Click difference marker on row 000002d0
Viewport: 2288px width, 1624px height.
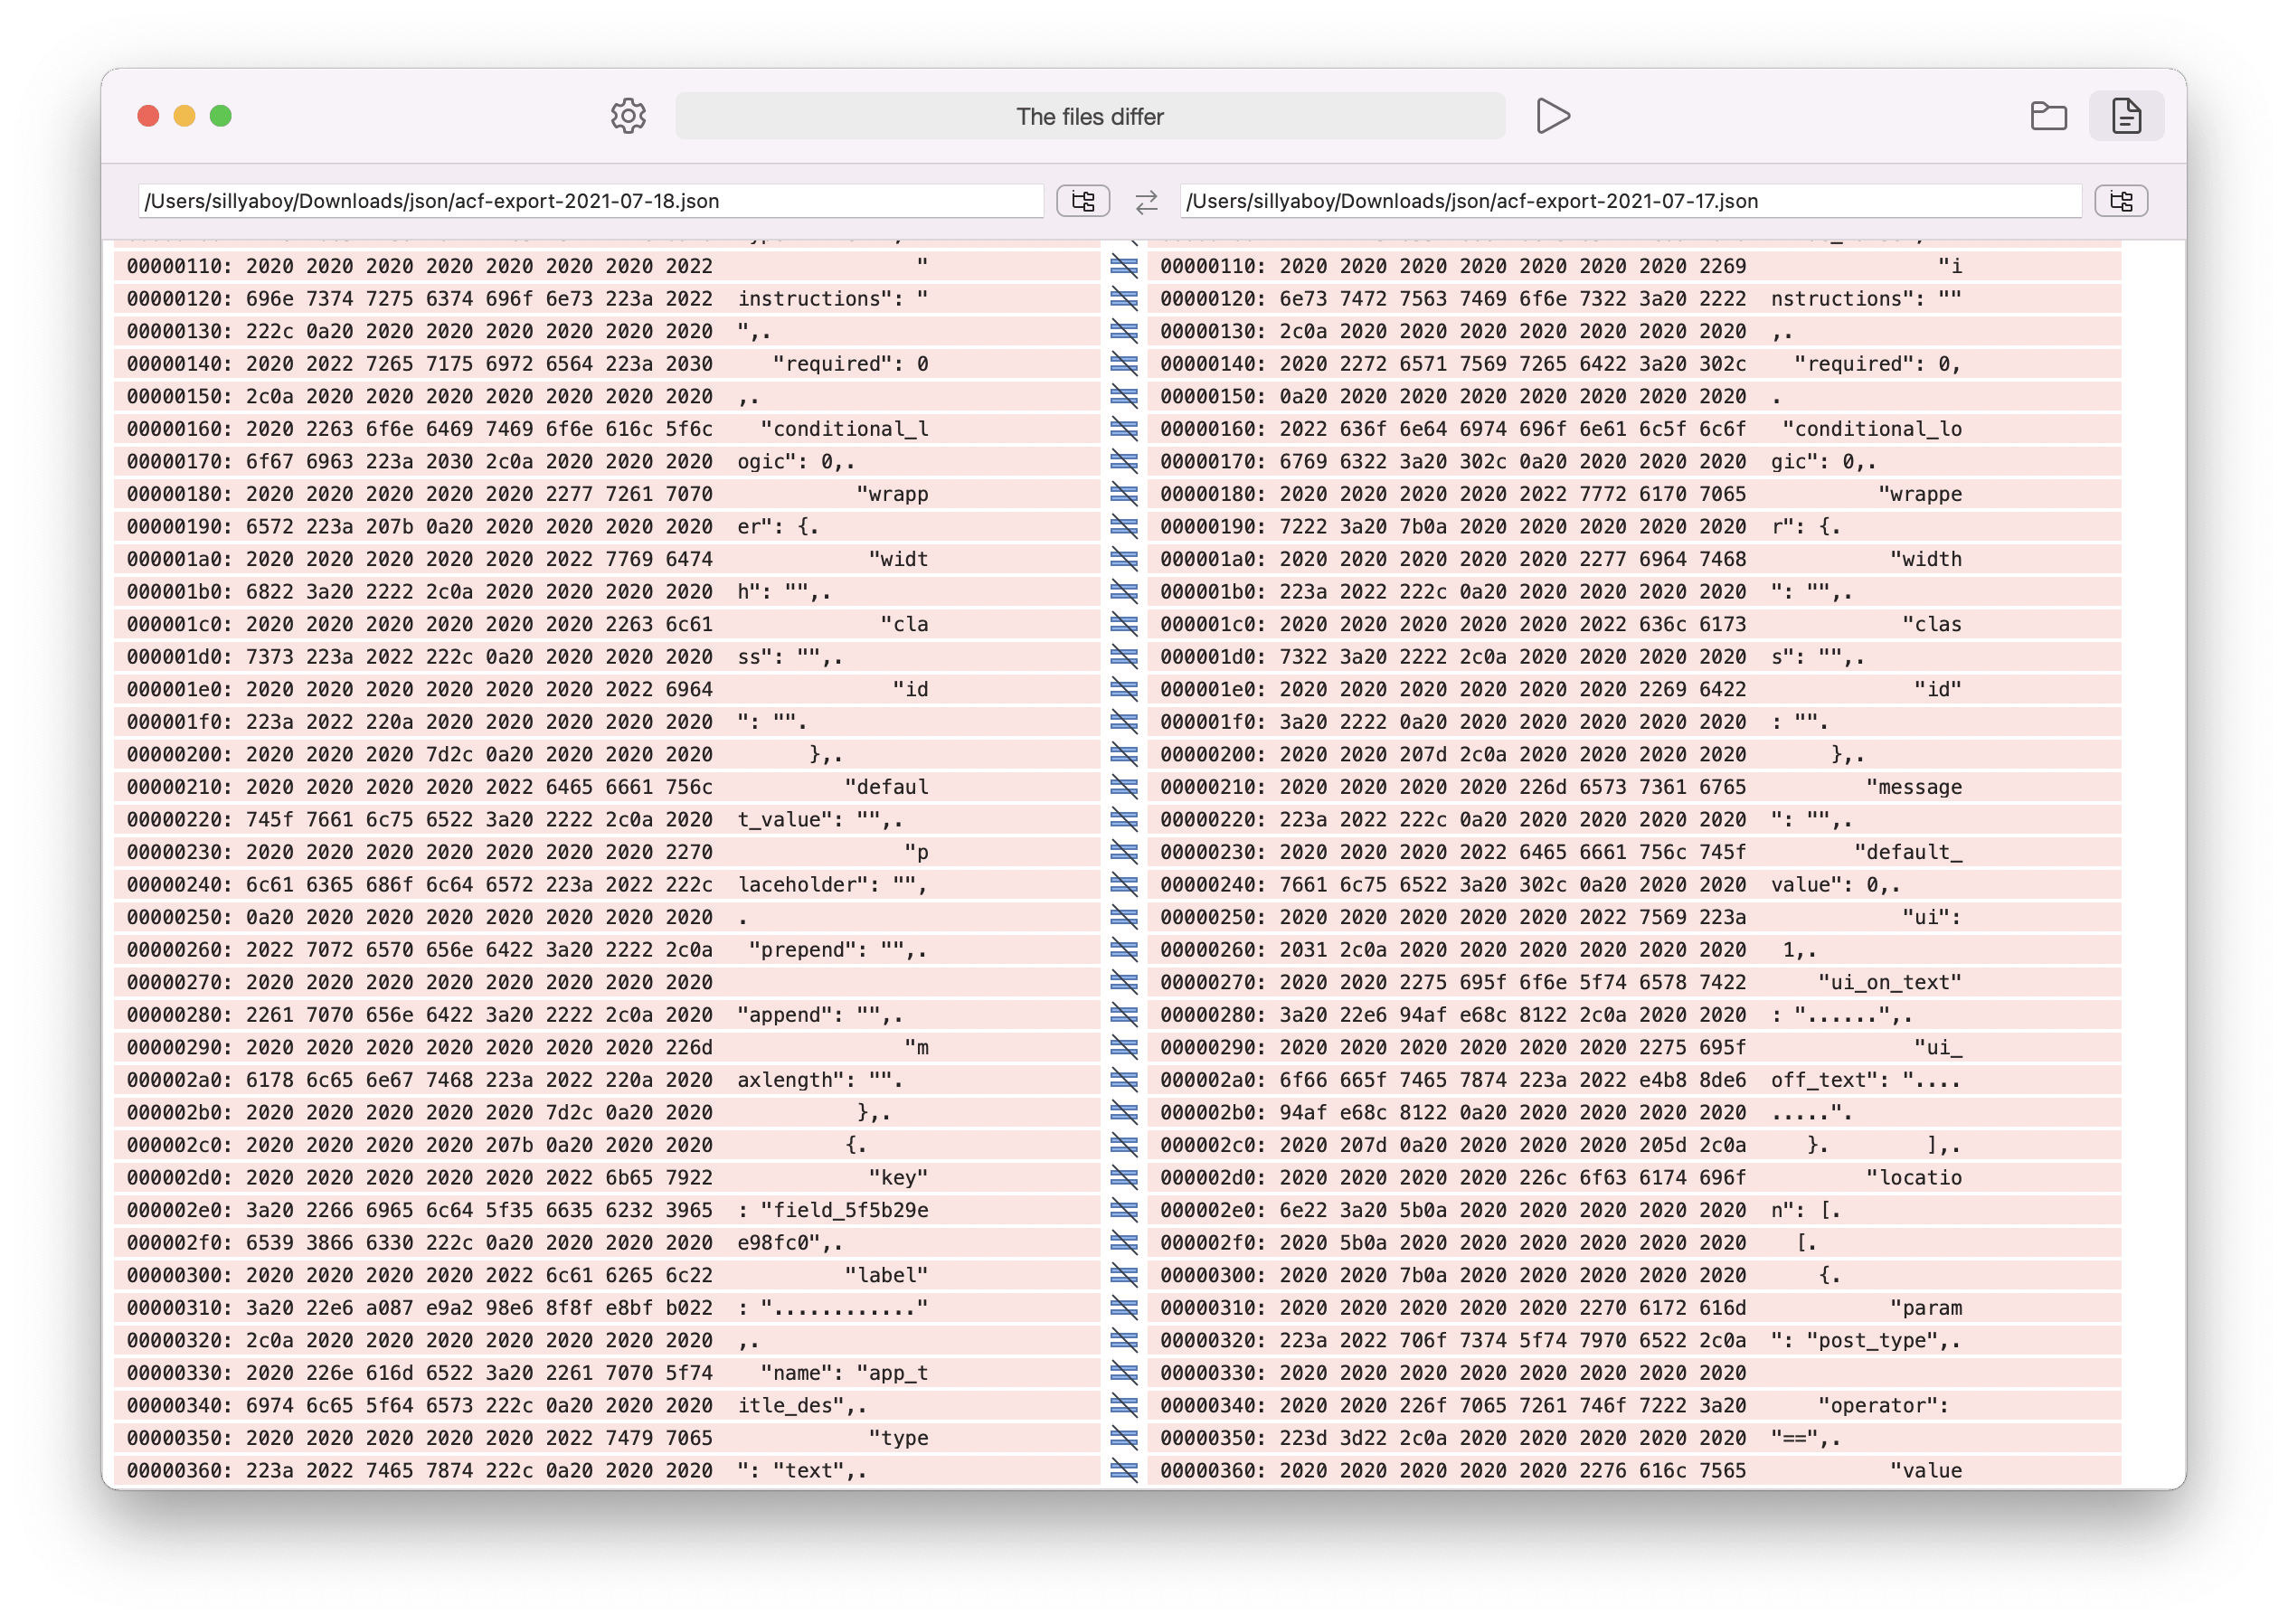[x=1124, y=1177]
